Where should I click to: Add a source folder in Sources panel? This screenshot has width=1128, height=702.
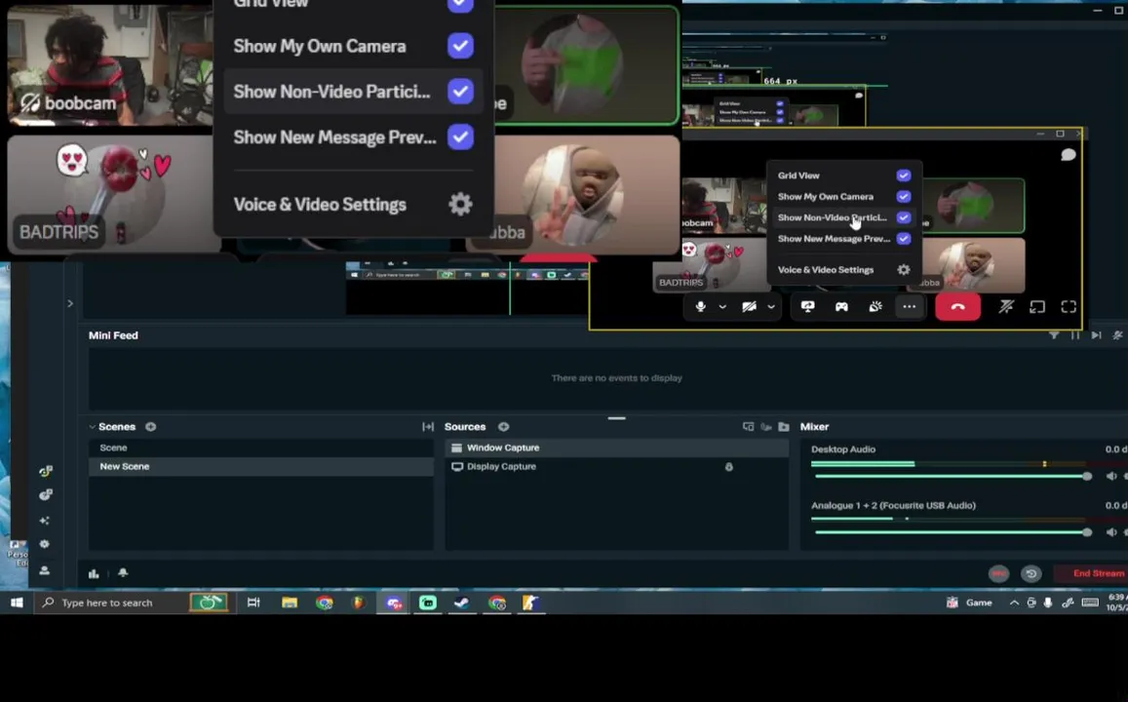pos(784,426)
